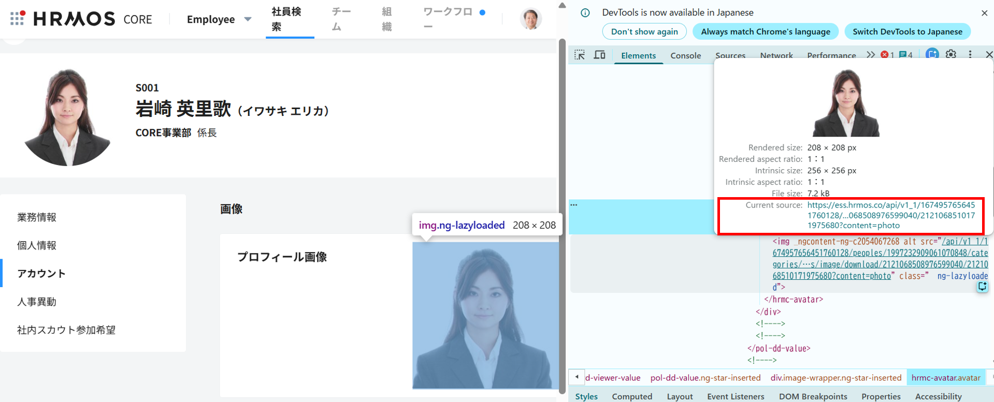
Task: Show more DevTools tabs via double chevron
Action: point(871,55)
